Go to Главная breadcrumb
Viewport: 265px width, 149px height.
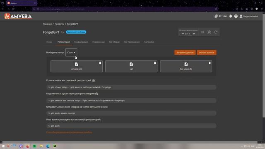tap(47, 24)
